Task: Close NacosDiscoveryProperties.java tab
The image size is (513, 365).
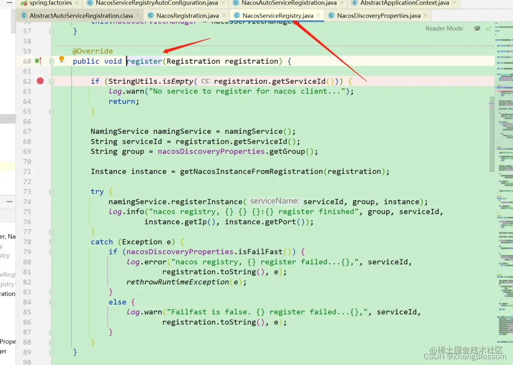Action: pos(425,15)
